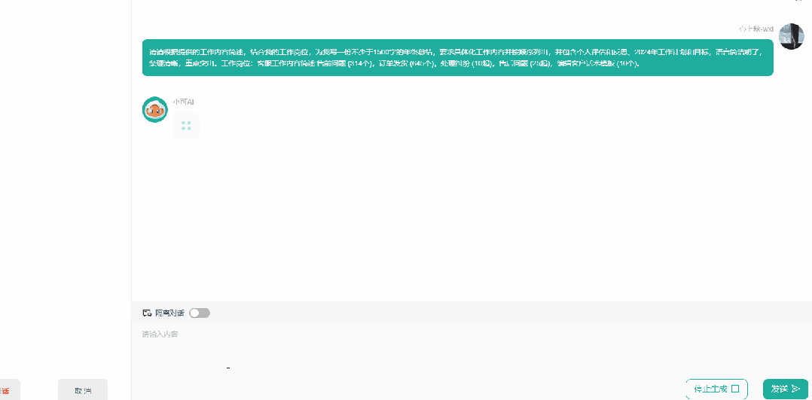812x400 pixels.
Task: Toggle the 隔离对话 switch on
Action: click(200, 313)
